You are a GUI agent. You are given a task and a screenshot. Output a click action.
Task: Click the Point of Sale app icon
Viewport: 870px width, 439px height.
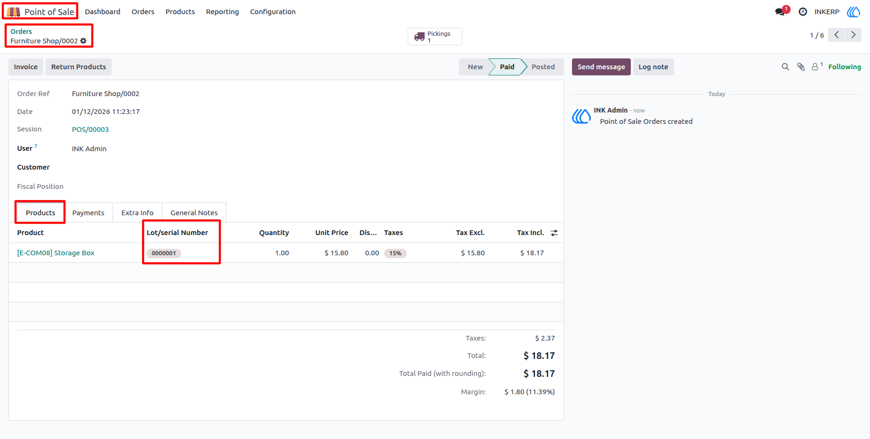pyautogui.click(x=13, y=12)
